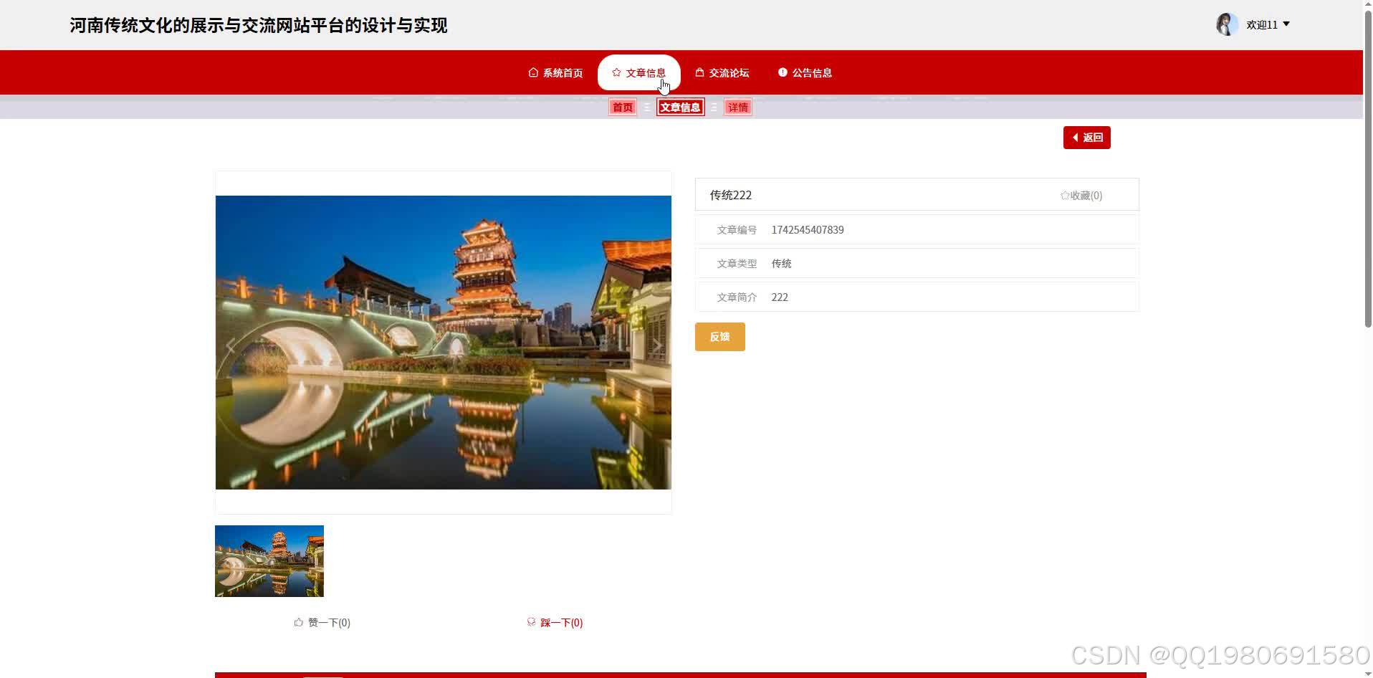Click the thumbs-down 踩一下(0) icon

(531, 622)
